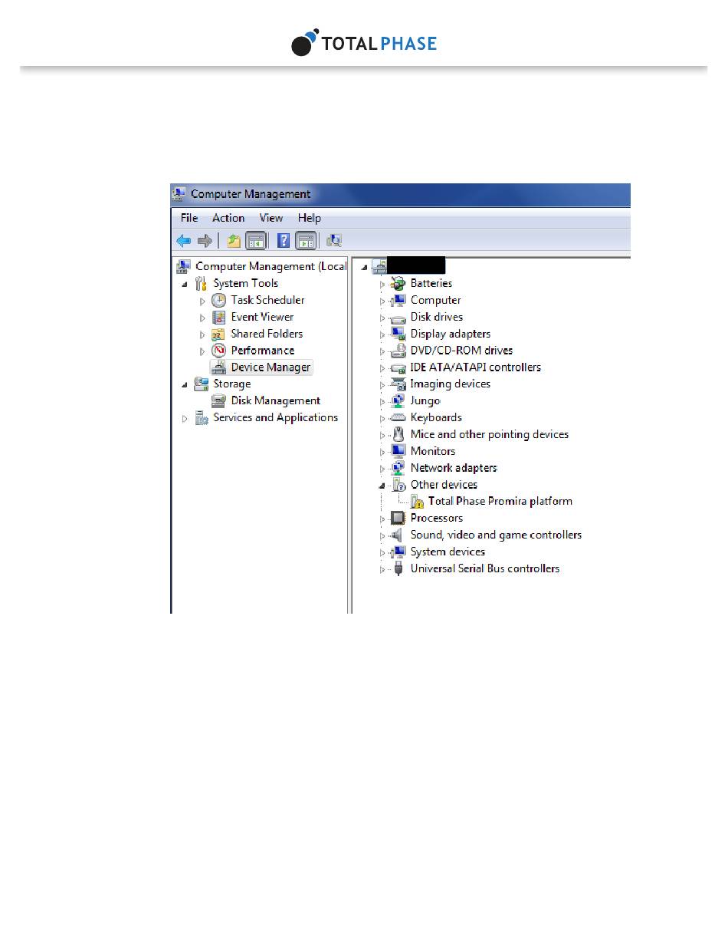Screen dimensions: 728x952
Task: Select the Computer Management (Local) root node
Action: coord(271,266)
